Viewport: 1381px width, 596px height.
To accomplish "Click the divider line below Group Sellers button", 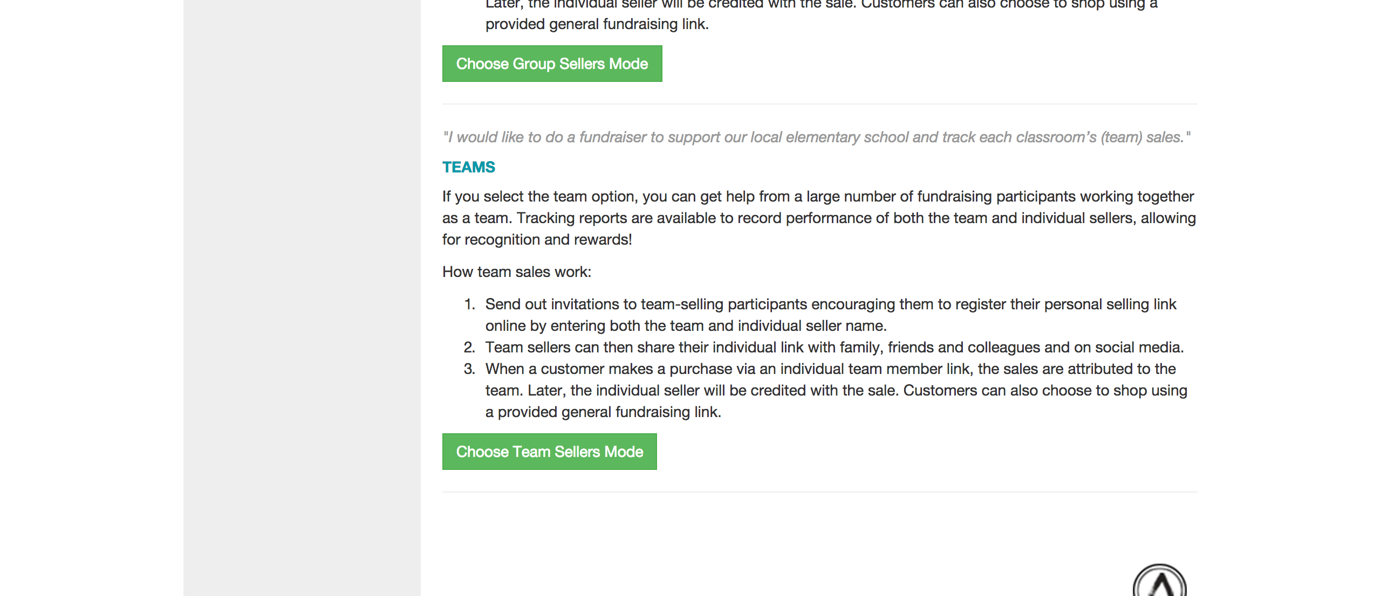I will click(819, 104).
